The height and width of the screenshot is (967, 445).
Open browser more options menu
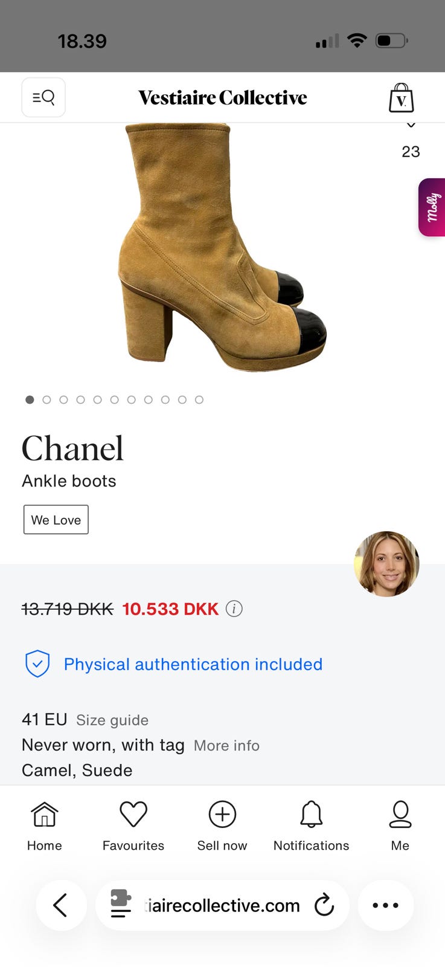(385, 905)
